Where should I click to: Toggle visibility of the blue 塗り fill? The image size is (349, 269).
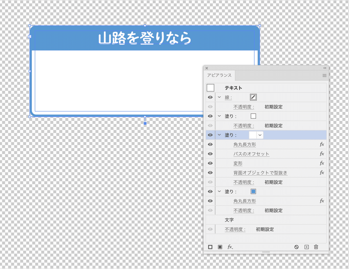click(x=210, y=191)
